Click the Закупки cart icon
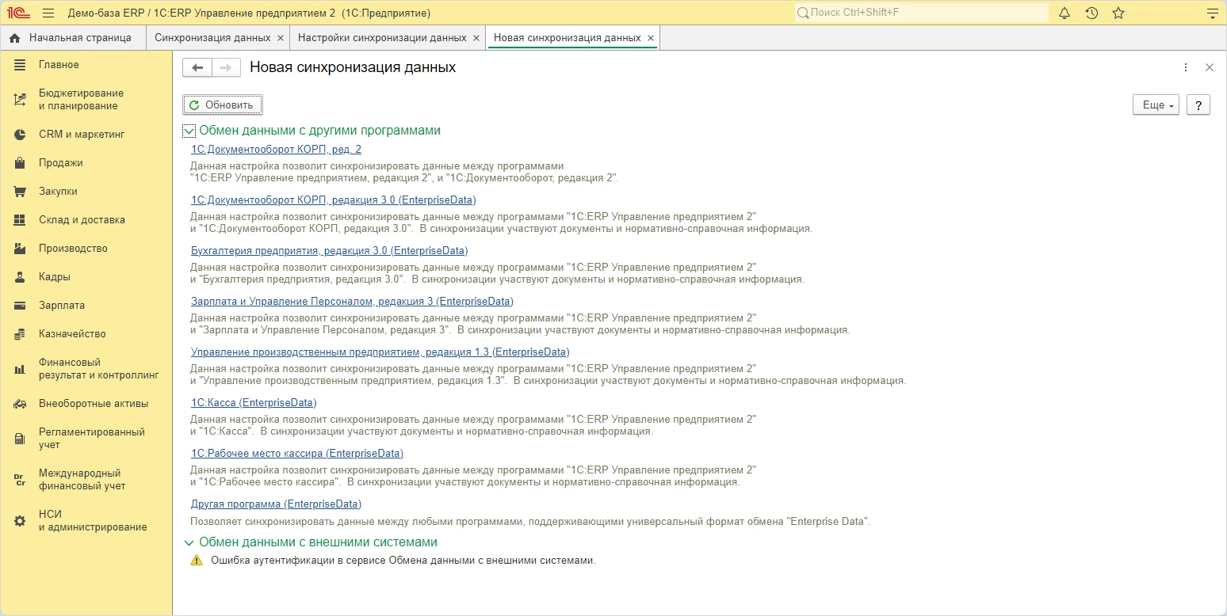Viewport: 1227px width, 616px height. 21,192
